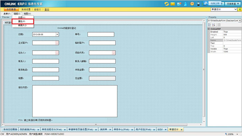Click the 系统设置 link
Viewport: 242px width, 136px height.
[26, 10]
